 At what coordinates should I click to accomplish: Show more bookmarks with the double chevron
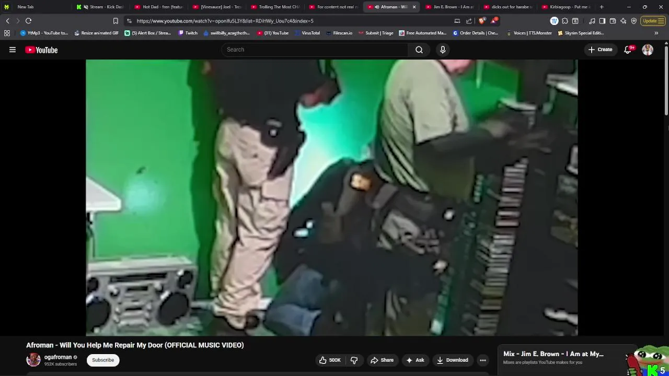(656, 33)
